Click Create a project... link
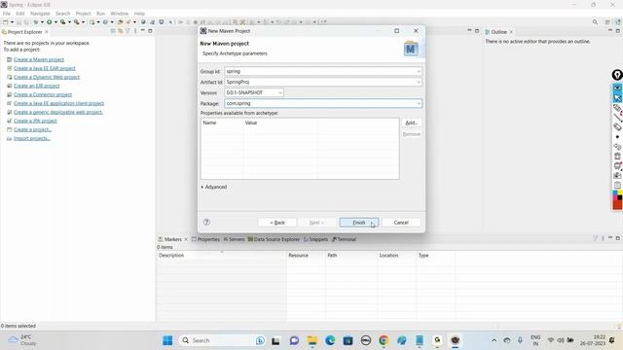 pyautogui.click(x=32, y=129)
